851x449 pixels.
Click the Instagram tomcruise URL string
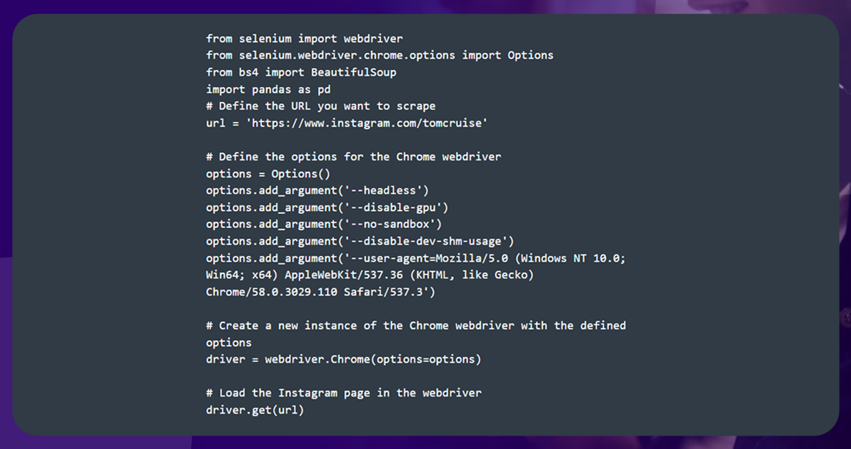(366, 123)
